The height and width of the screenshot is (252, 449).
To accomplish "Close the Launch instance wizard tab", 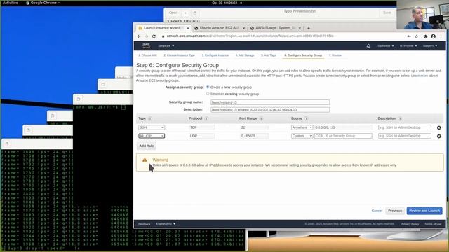I will [x=188, y=28].
